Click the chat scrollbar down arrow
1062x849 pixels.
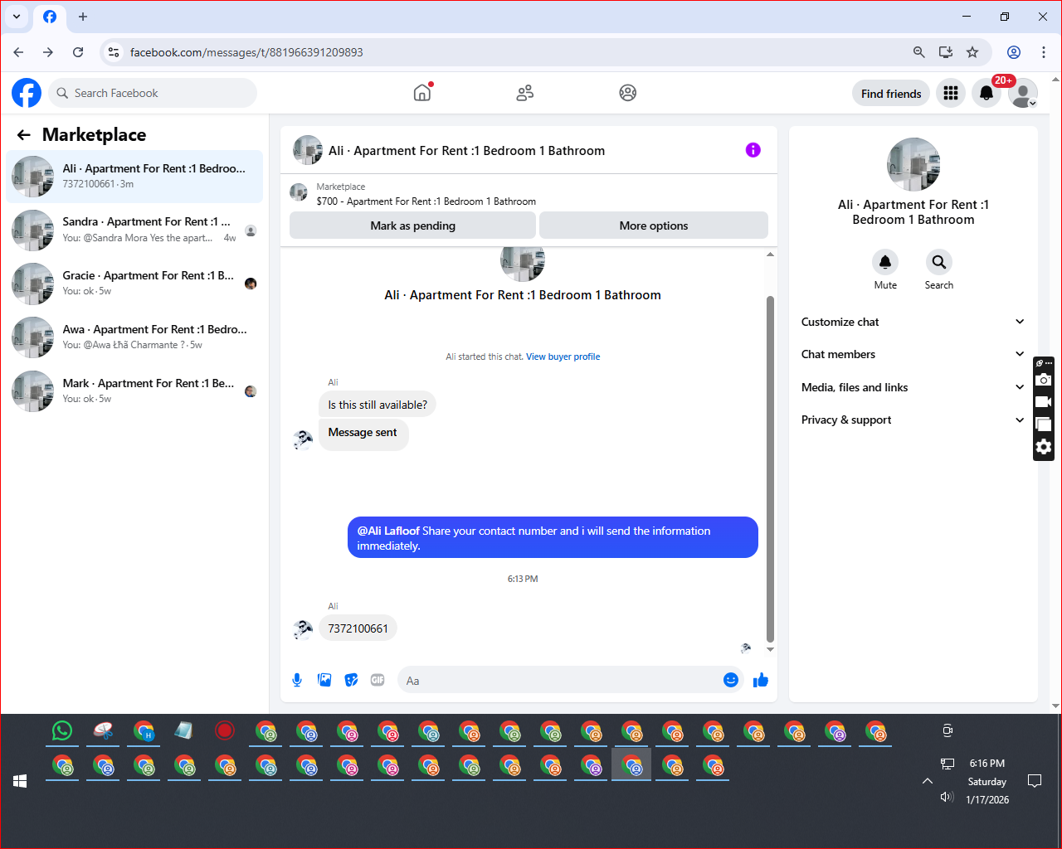tap(770, 649)
